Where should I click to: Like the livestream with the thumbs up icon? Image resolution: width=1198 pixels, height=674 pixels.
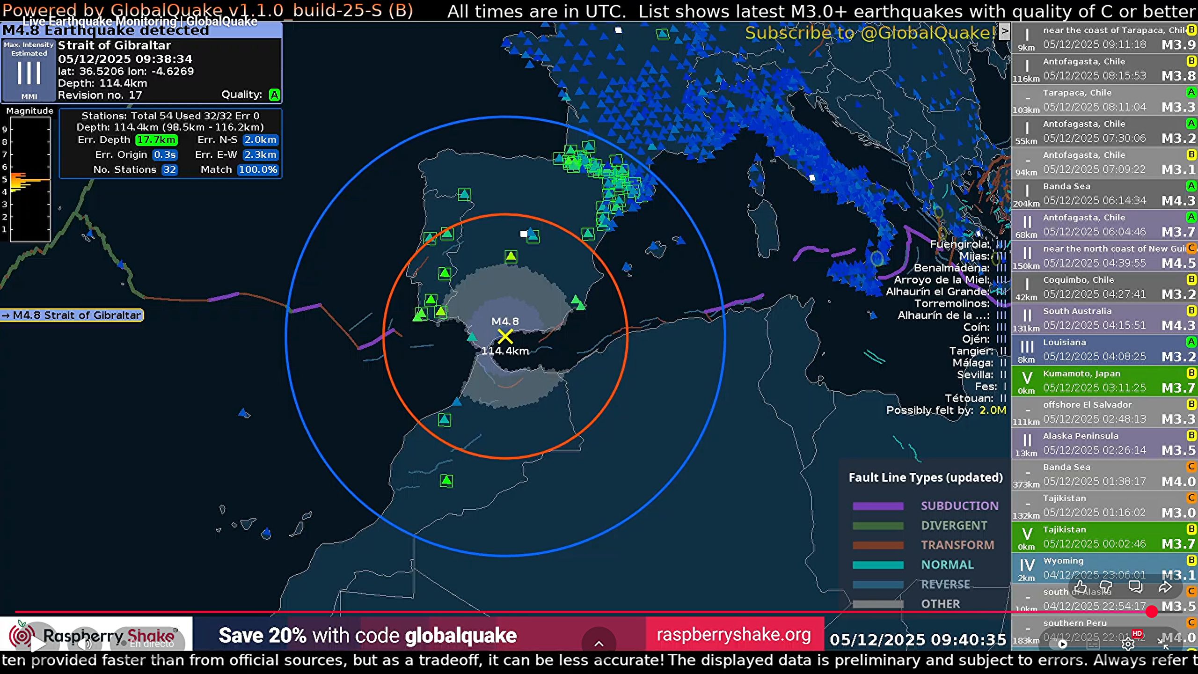tap(1081, 587)
